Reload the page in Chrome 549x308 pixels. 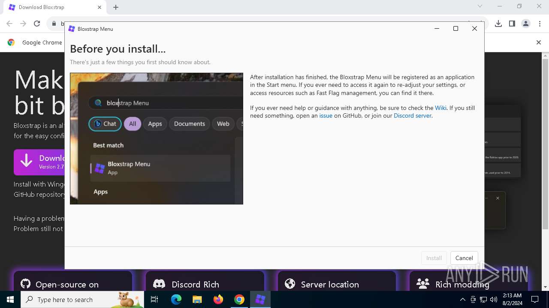coord(37,24)
